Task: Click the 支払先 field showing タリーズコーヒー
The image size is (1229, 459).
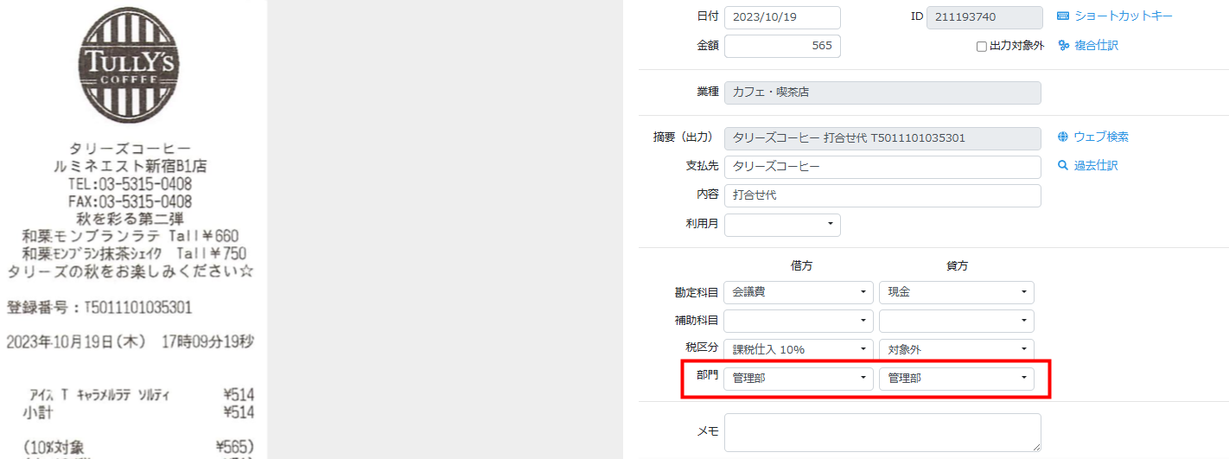Action: (x=882, y=167)
